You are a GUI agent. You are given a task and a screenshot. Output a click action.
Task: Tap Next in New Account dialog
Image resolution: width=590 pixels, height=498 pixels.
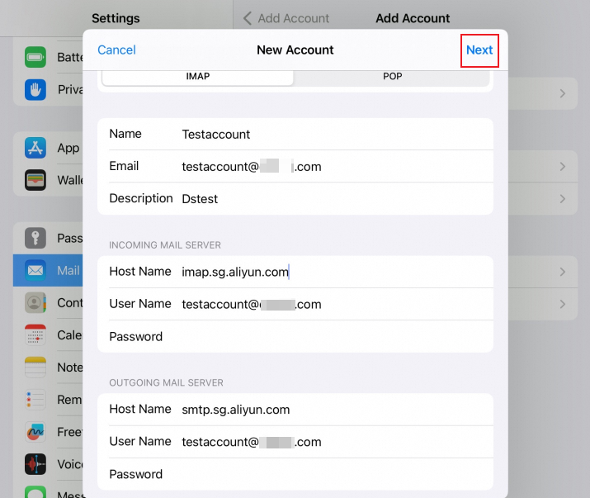[x=479, y=50]
